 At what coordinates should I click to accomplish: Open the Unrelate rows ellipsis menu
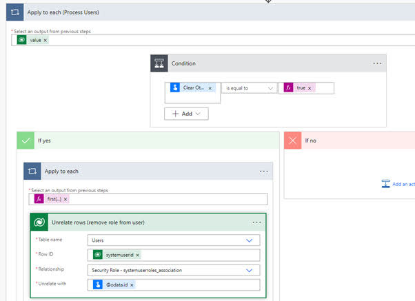[x=257, y=222]
